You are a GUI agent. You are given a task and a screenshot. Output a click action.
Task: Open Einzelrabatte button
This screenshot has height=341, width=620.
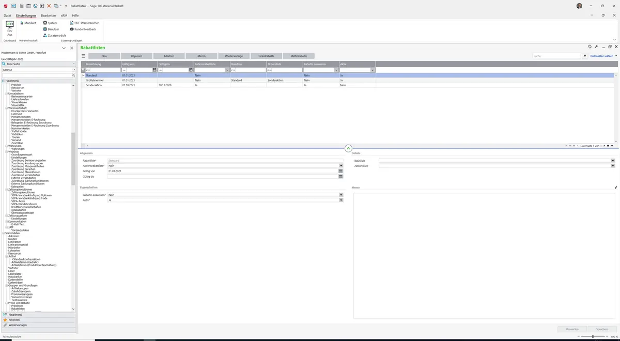266,56
